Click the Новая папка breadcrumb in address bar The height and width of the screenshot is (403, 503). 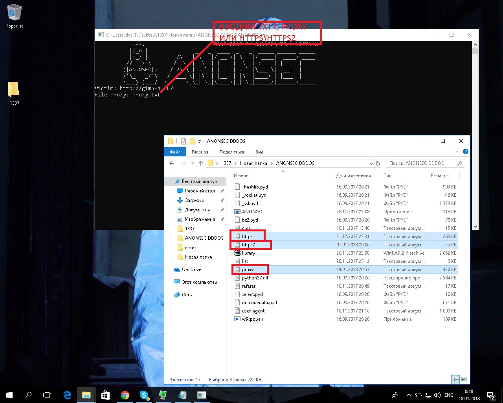pyautogui.click(x=253, y=163)
